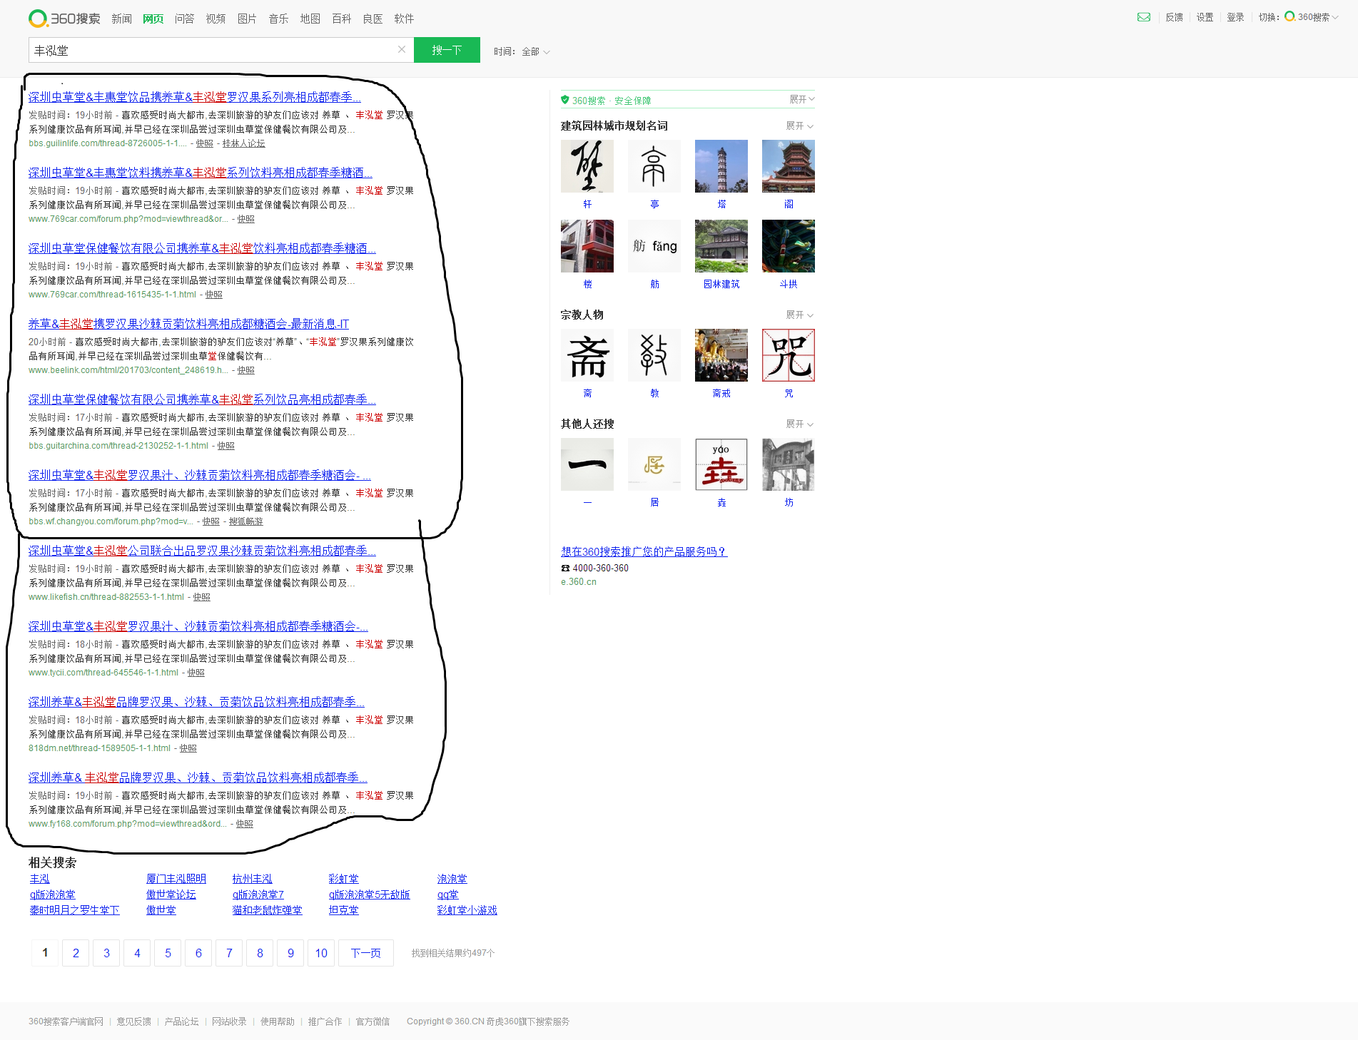Open the 官方微信 footer link
Viewport: 1358px width, 1040px height.
tap(373, 1021)
